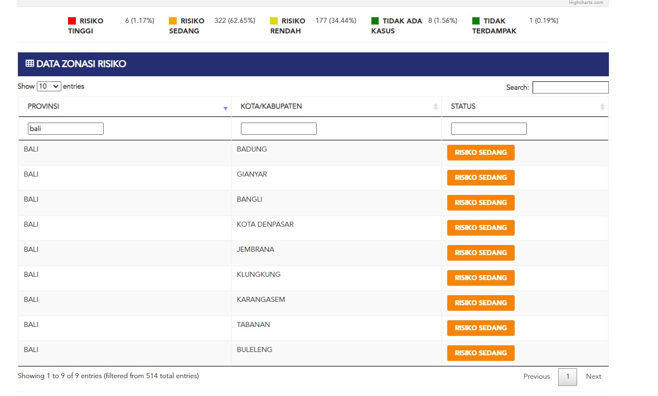Focus the Kota/Kabupaten filter input
Viewport: 658px width, 396px height.
click(x=278, y=129)
